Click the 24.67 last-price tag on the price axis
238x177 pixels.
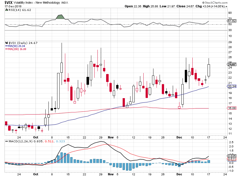tap(232, 64)
